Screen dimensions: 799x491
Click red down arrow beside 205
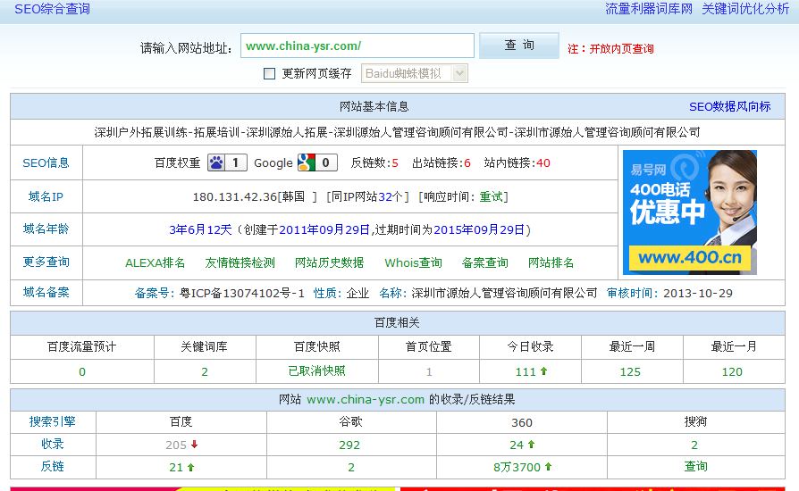point(194,445)
